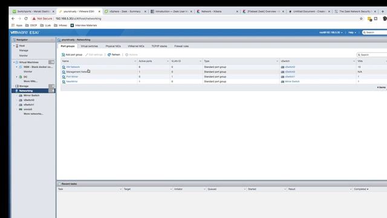Screen dimensions: 387x218
Task: Select vSwitch1 in the Navigator
Action: pyautogui.click(x=29, y=105)
